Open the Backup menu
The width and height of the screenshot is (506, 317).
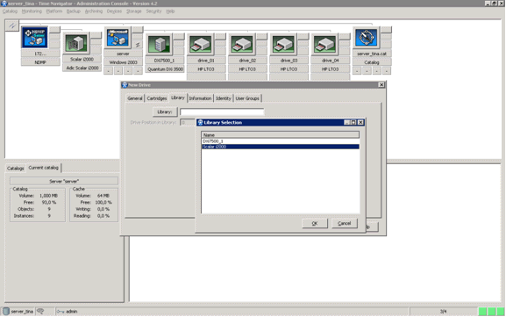pyautogui.click(x=74, y=11)
